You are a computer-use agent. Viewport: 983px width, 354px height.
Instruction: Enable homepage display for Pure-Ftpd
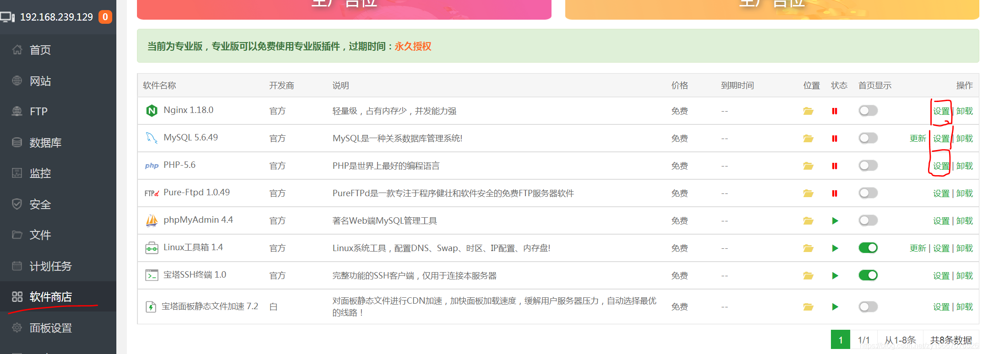tap(868, 193)
